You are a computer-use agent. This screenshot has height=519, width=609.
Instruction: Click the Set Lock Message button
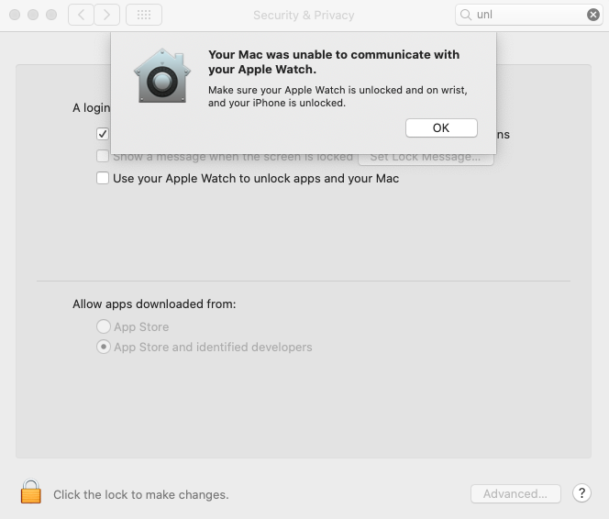(x=426, y=158)
